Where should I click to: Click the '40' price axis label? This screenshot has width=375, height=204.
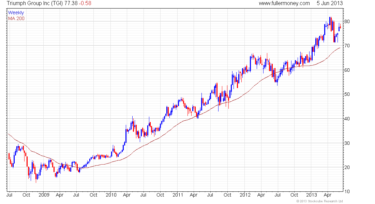tap(347, 119)
